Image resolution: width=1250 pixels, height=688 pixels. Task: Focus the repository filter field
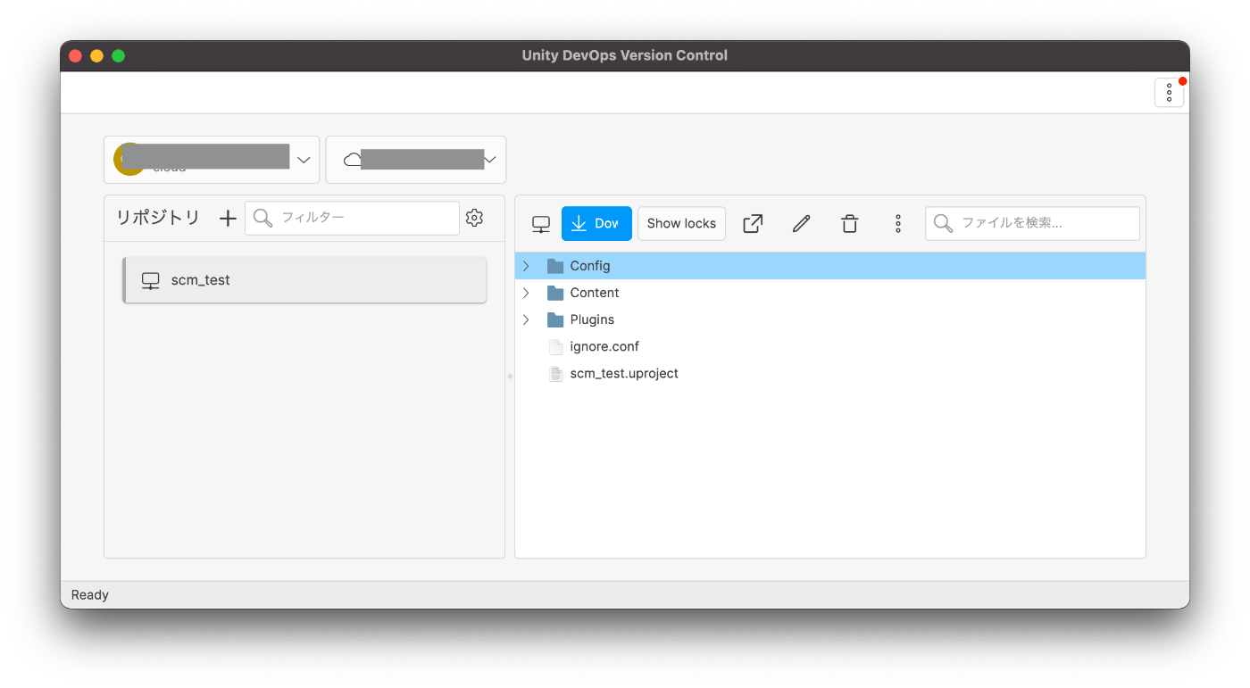(353, 218)
